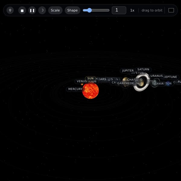Image resolution: width=181 pixels, height=181 pixels.
Task: Toggle fullscreen rectangle icon
Action: click(x=171, y=10)
